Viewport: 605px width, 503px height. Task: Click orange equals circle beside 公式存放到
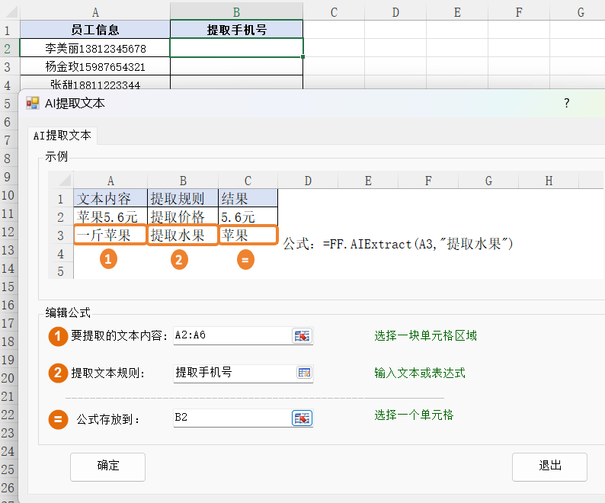point(58,419)
